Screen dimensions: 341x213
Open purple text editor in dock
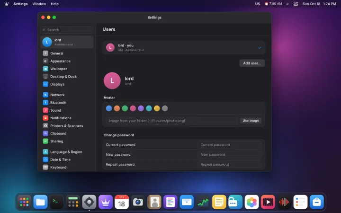170,202
